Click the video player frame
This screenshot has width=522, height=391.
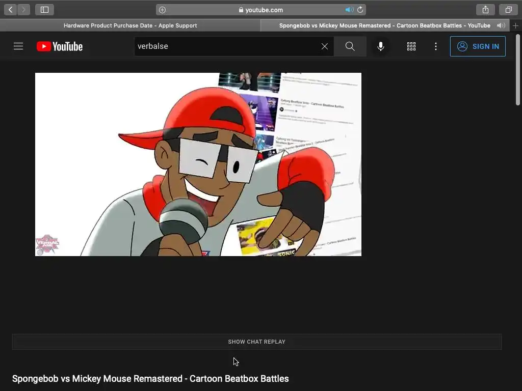(x=198, y=164)
